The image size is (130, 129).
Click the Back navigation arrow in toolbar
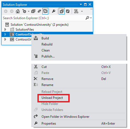[x=6, y=11]
